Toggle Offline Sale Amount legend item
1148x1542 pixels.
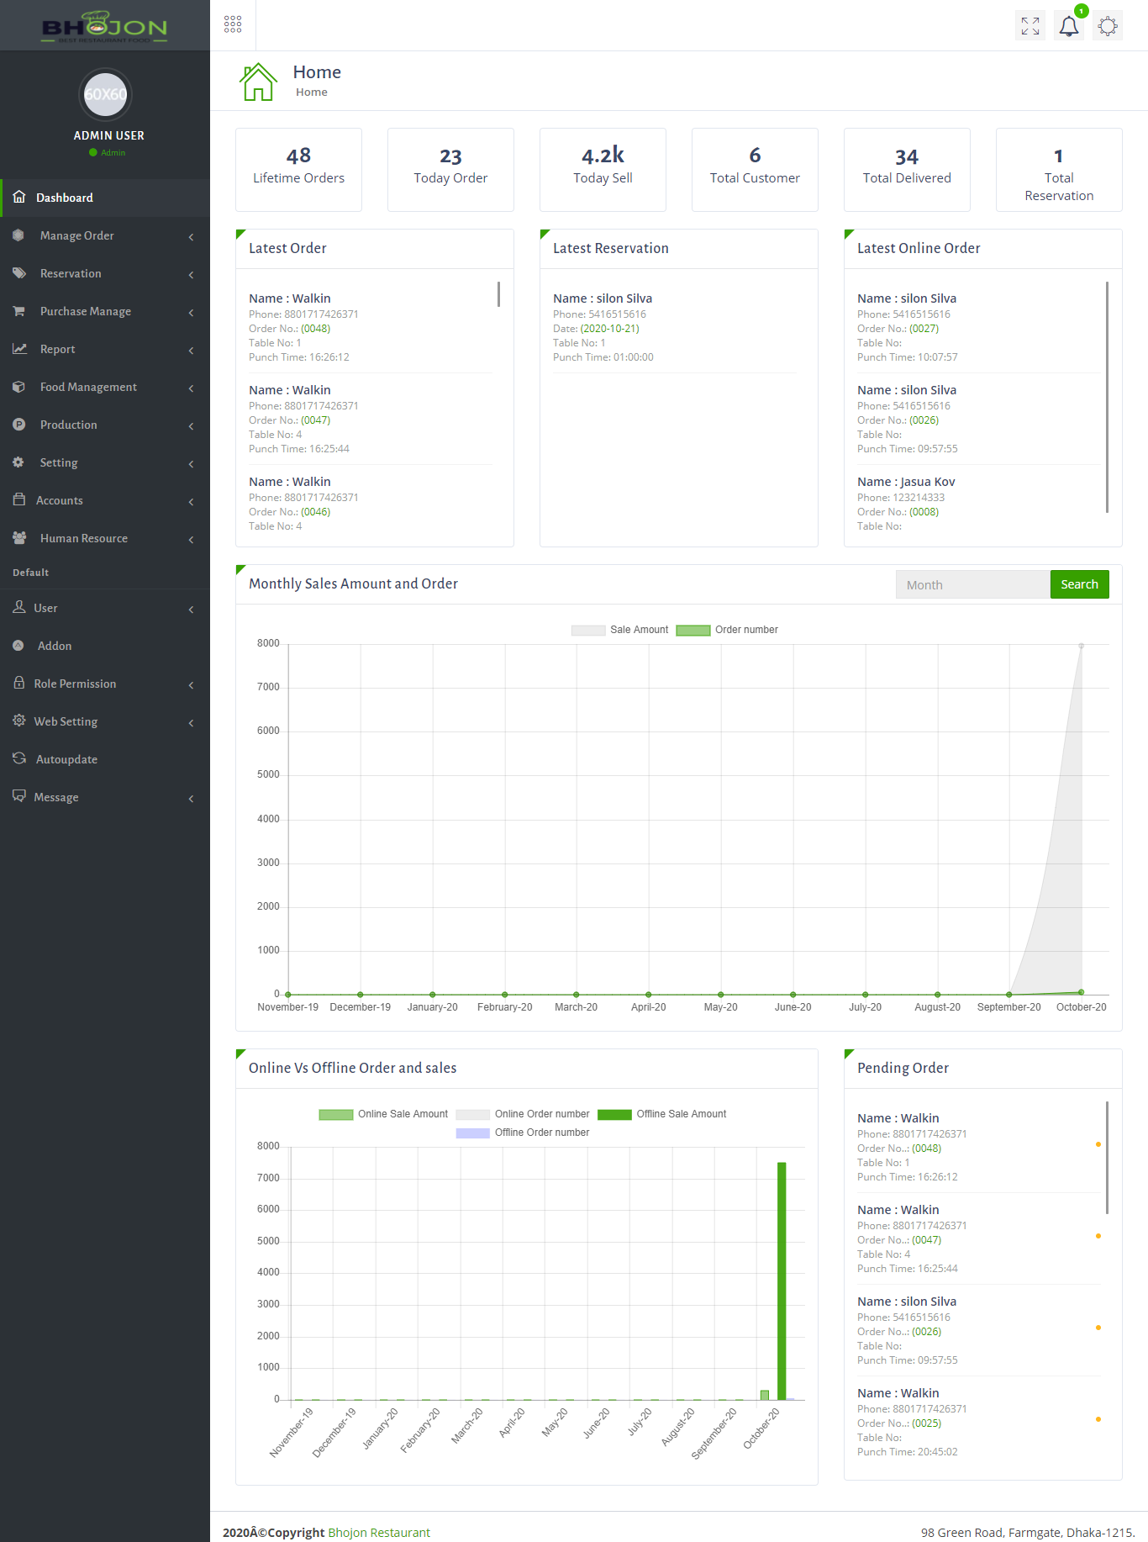click(662, 1114)
